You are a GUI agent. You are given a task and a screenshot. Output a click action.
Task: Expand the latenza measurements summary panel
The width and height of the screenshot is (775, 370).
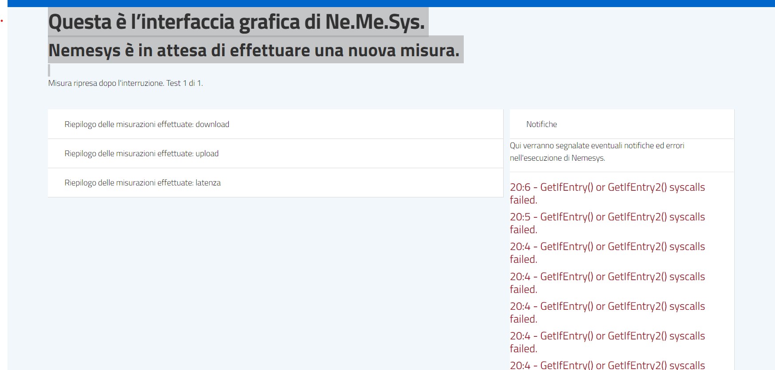tap(275, 183)
